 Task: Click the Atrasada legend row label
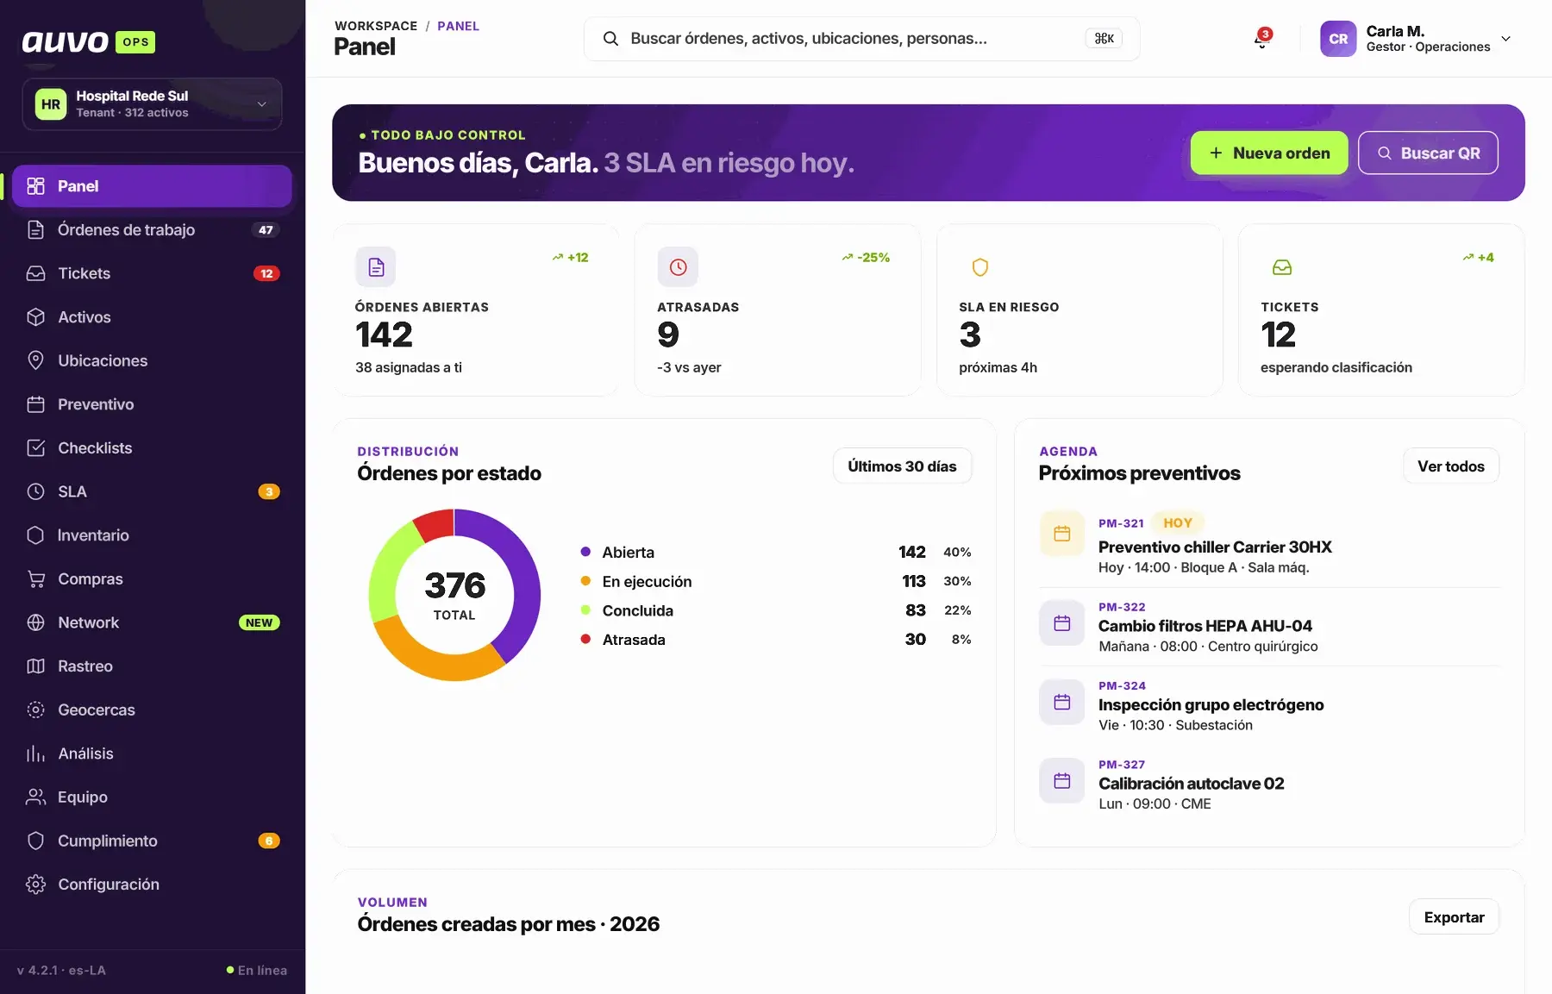tap(634, 640)
